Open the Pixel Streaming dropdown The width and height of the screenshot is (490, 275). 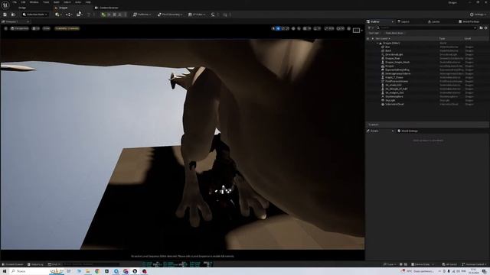(169, 15)
